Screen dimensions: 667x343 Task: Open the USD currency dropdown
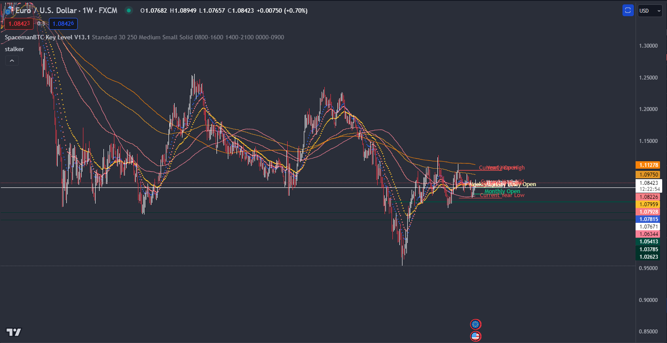650,10
